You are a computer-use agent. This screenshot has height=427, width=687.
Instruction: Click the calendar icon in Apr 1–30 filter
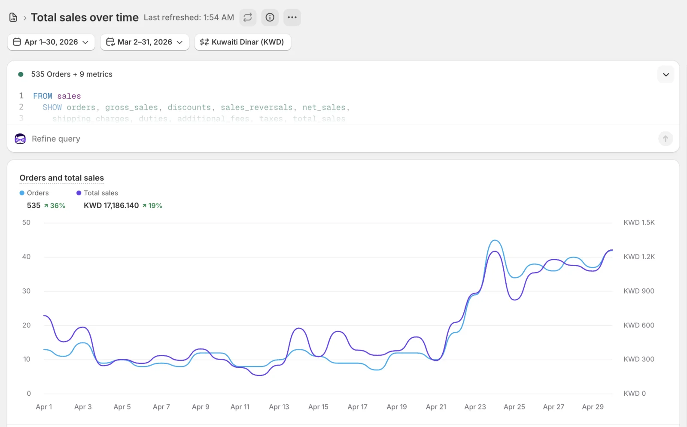[x=17, y=42]
